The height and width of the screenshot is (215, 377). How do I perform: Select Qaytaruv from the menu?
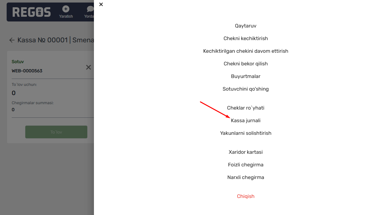pyautogui.click(x=245, y=26)
